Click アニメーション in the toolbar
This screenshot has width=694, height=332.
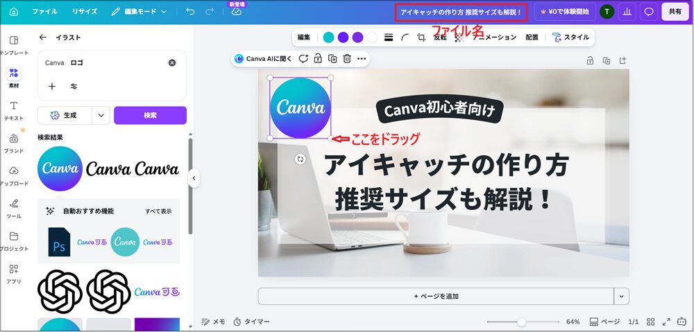pos(494,37)
